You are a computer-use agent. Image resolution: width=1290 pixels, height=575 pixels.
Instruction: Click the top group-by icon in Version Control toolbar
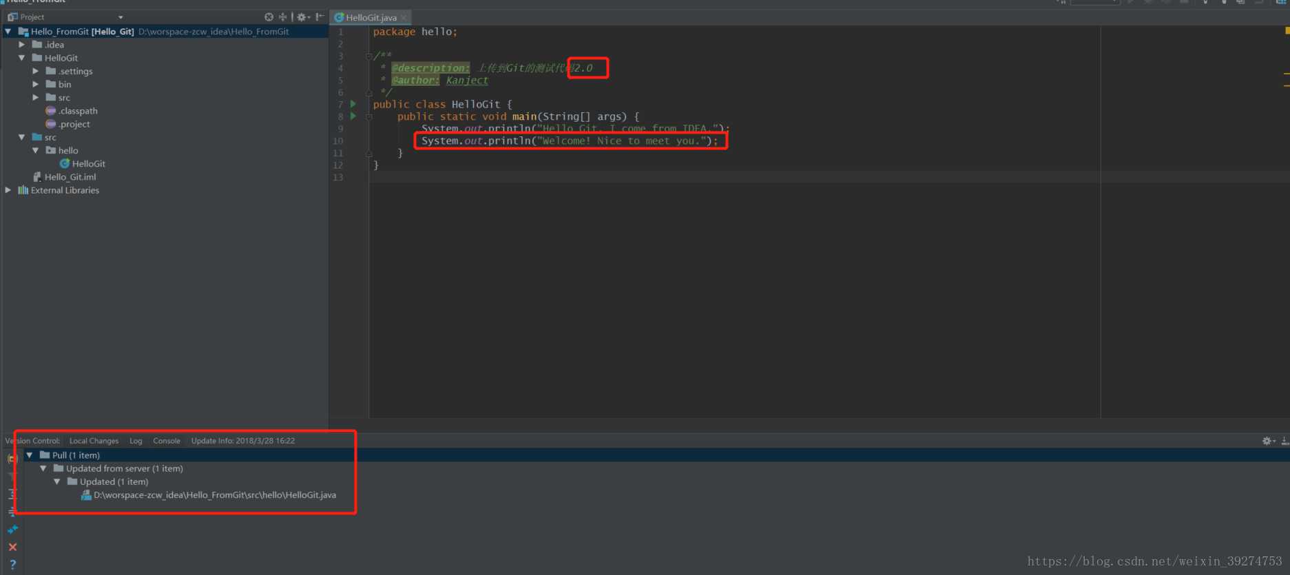coord(12,458)
